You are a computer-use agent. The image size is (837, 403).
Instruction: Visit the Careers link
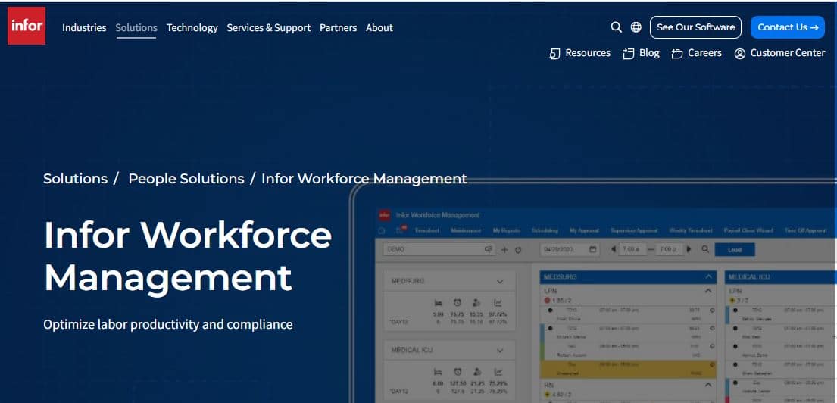[x=697, y=53]
